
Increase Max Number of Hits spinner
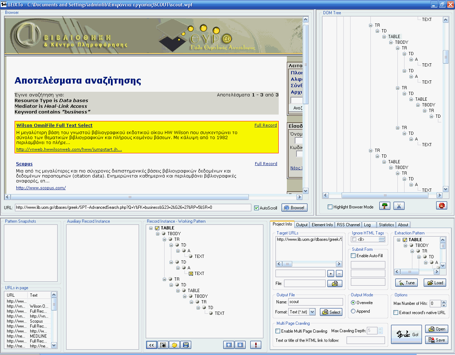point(444,302)
